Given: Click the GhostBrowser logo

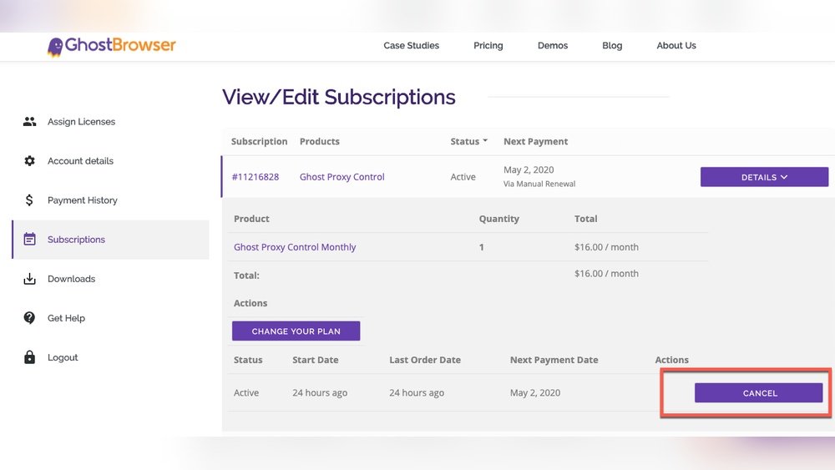Looking at the screenshot, I should click(111, 46).
